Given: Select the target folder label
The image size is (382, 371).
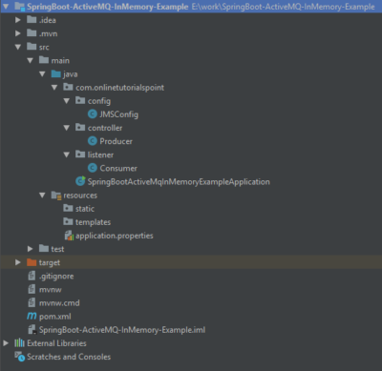Looking at the screenshot, I should [x=50, y=263].
